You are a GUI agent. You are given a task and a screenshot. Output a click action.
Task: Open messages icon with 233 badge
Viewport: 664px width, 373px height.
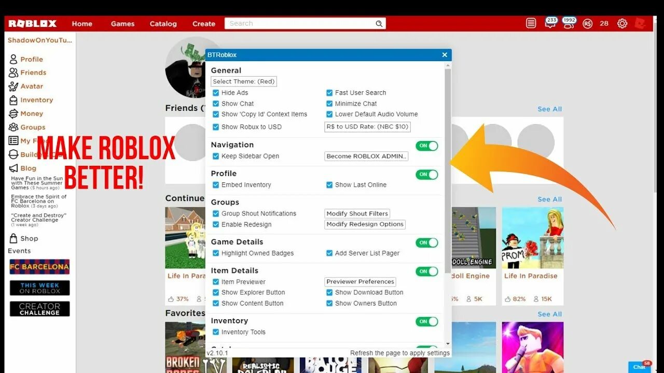550,23
